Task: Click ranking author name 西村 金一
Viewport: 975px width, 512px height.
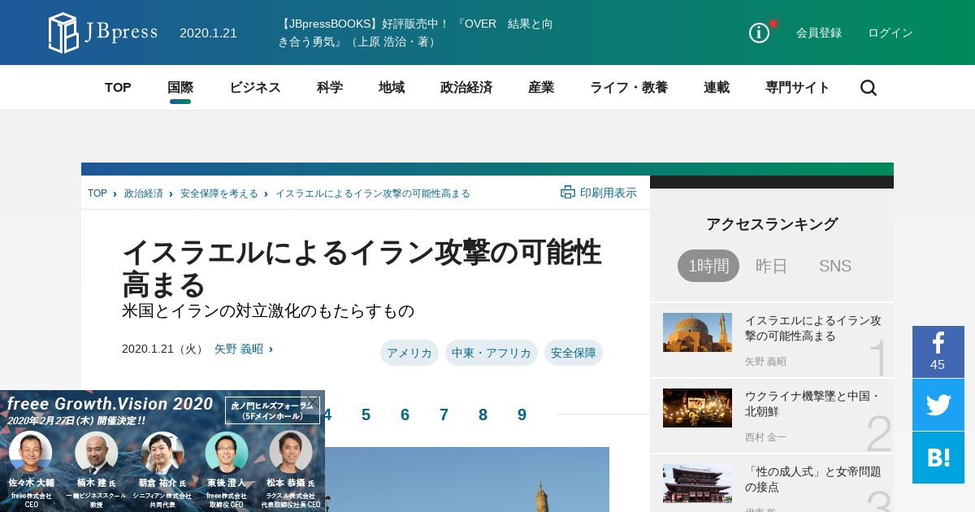Action: tap(765, 437)
